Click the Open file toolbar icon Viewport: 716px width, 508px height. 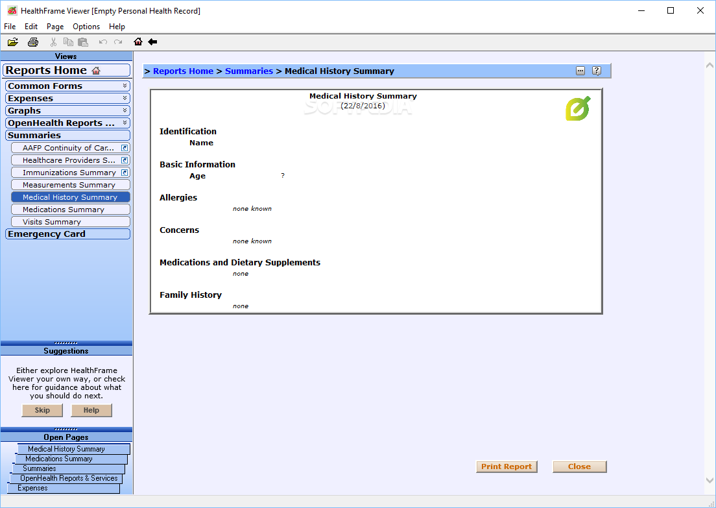(13, 42)
